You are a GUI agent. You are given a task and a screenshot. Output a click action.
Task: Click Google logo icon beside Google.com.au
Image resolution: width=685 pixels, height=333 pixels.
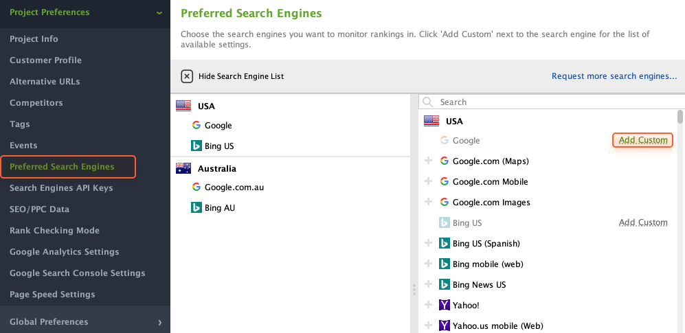(196, 187)
